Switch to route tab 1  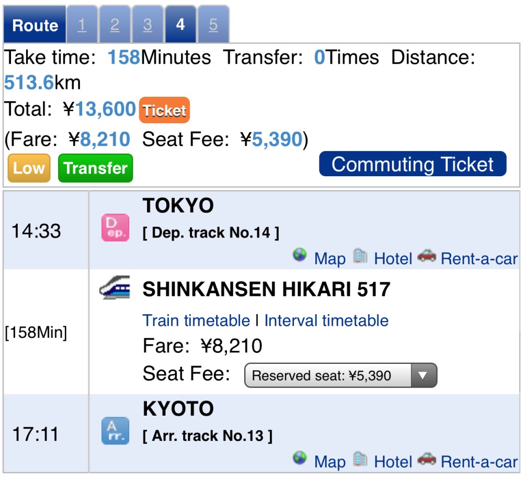point(82,25)
